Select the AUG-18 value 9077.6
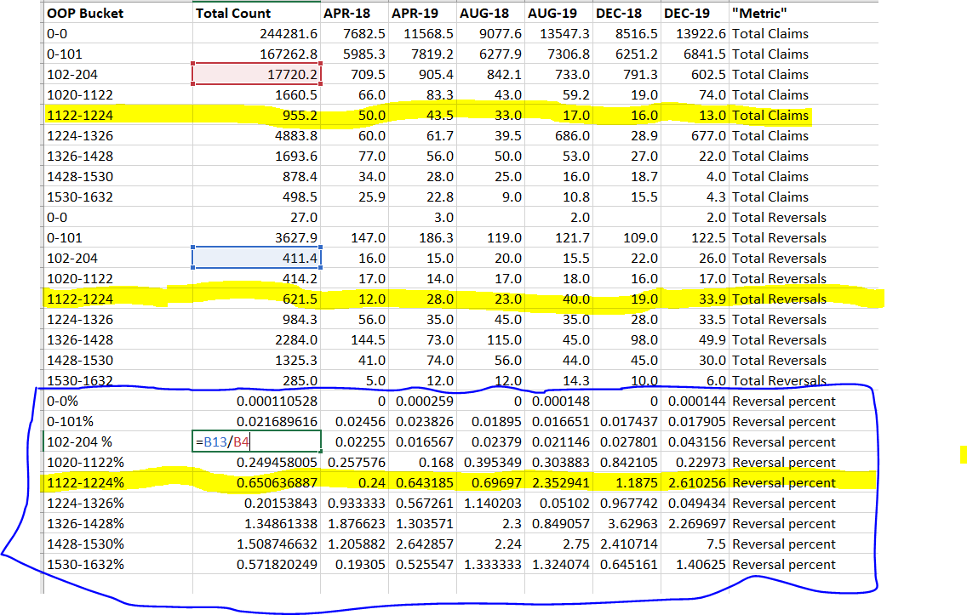 pos(491,33)
